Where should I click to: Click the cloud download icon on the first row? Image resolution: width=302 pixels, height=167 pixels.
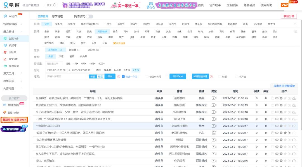[x=294, y=98]
